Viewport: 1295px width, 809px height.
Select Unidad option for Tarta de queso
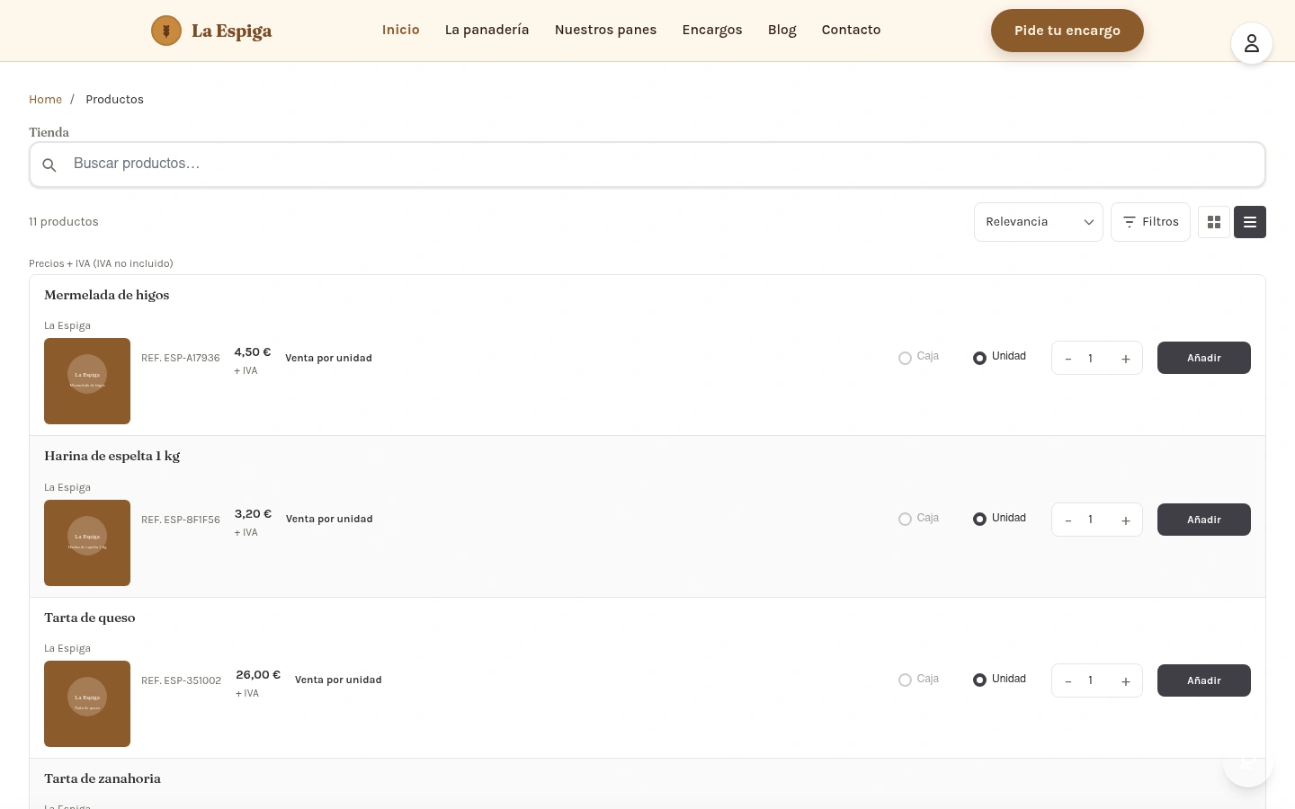click(x=979, y=680)
